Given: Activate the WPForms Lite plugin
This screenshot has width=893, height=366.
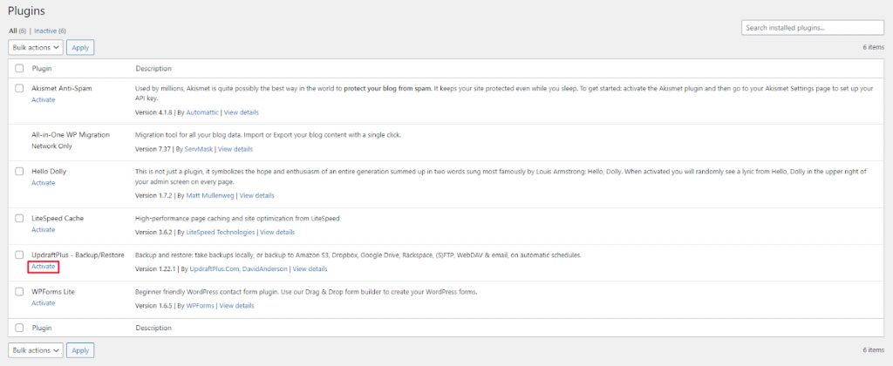Looking at the screenshot, I should pos(44,303).
